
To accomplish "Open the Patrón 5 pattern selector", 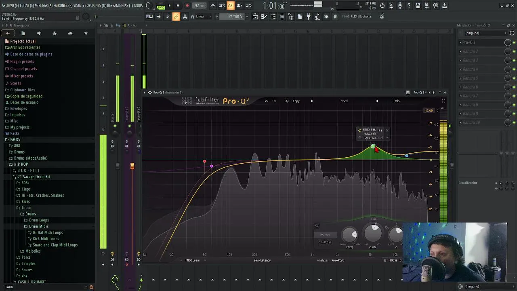I will [x=235, y=17].
